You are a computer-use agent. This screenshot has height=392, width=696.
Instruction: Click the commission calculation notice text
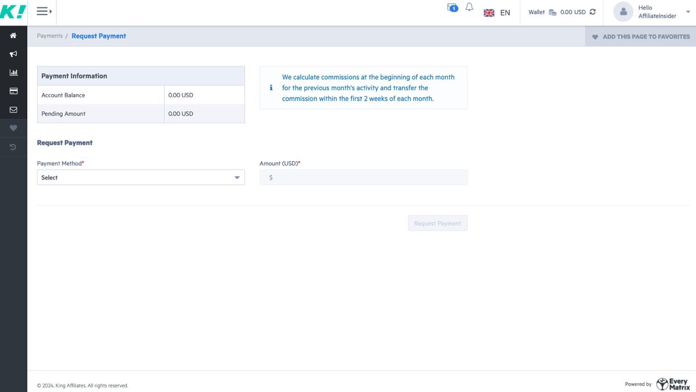(x=368, y=88)
